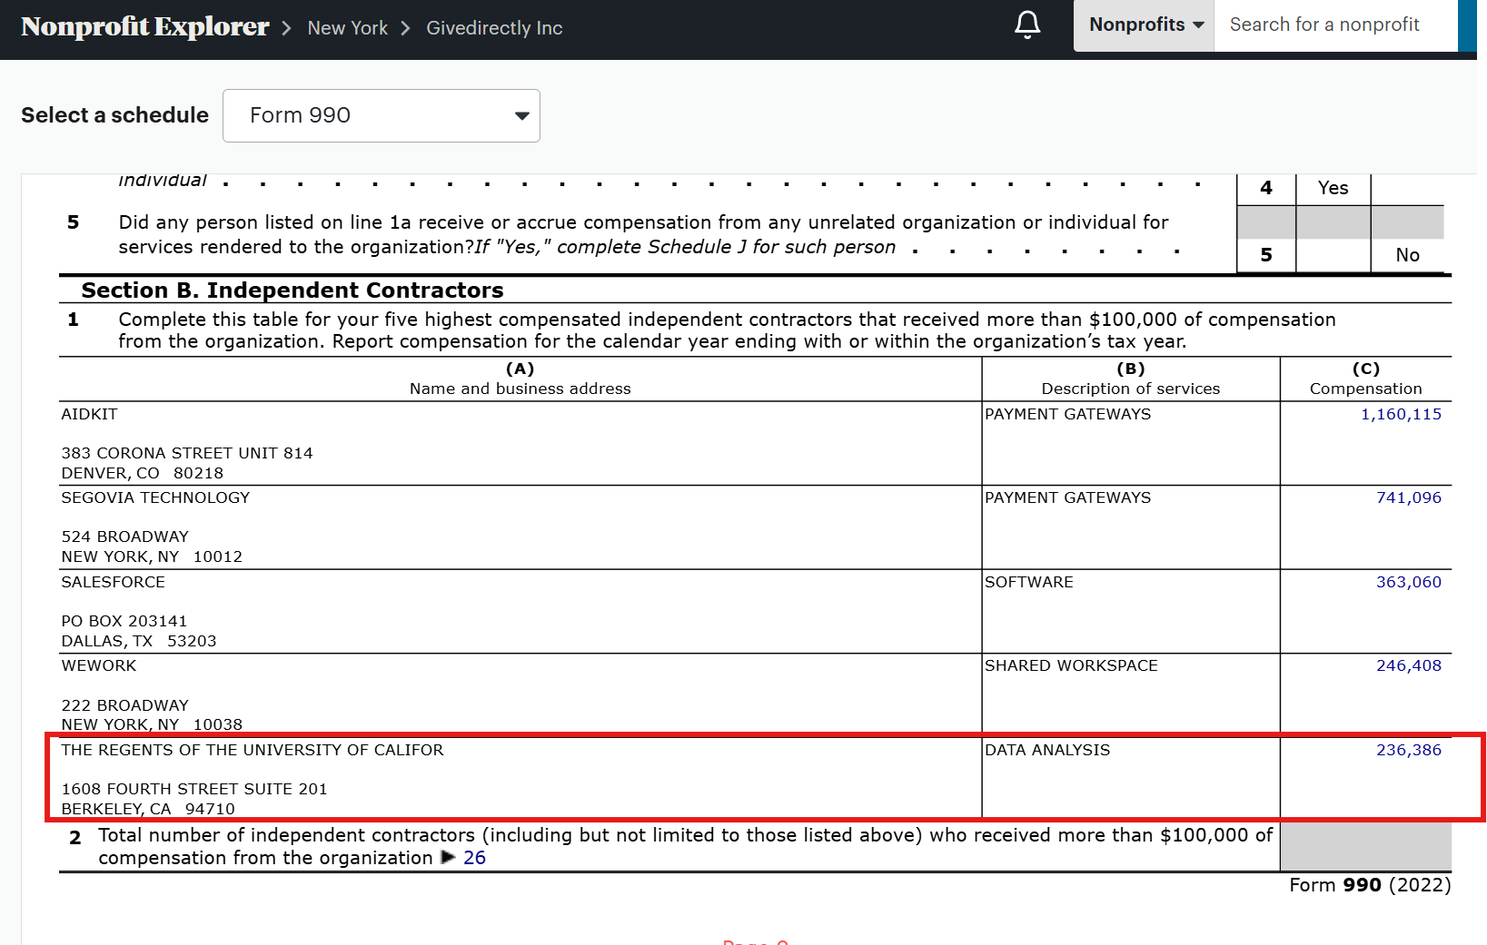Viewport: 1487px width, 945px height.
Task: Click the DENVER, CO 80218 address line
Action: point(143,473)
